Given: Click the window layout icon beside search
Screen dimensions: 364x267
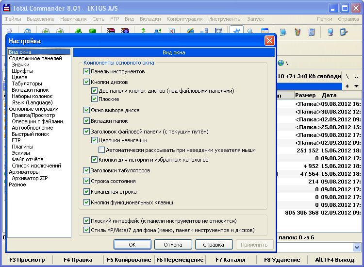Looking at the screenshot, I should pos(265,31).
